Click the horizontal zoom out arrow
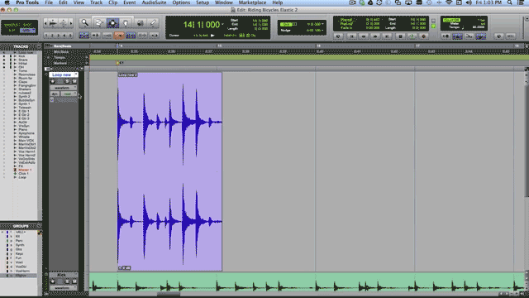Screen dimensions: 529x298 point(45,23)
